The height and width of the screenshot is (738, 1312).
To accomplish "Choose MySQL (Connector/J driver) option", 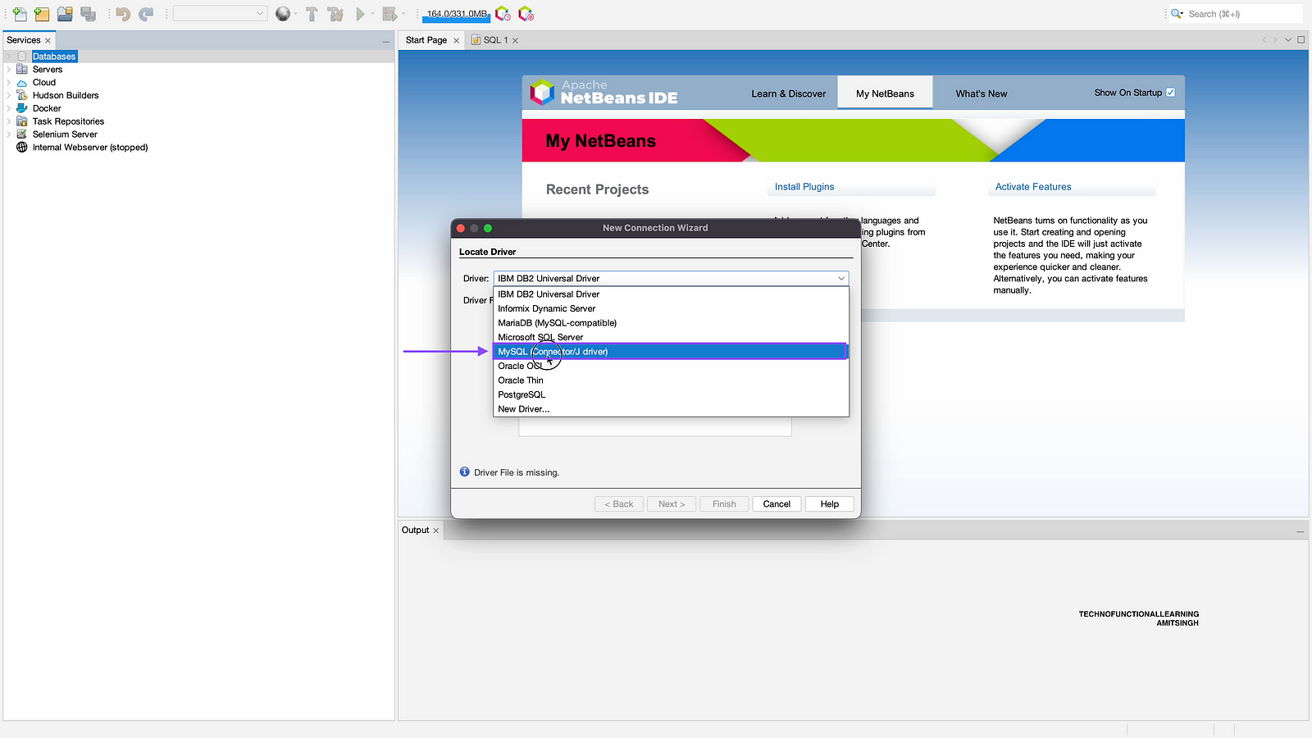I will (553, 352).
